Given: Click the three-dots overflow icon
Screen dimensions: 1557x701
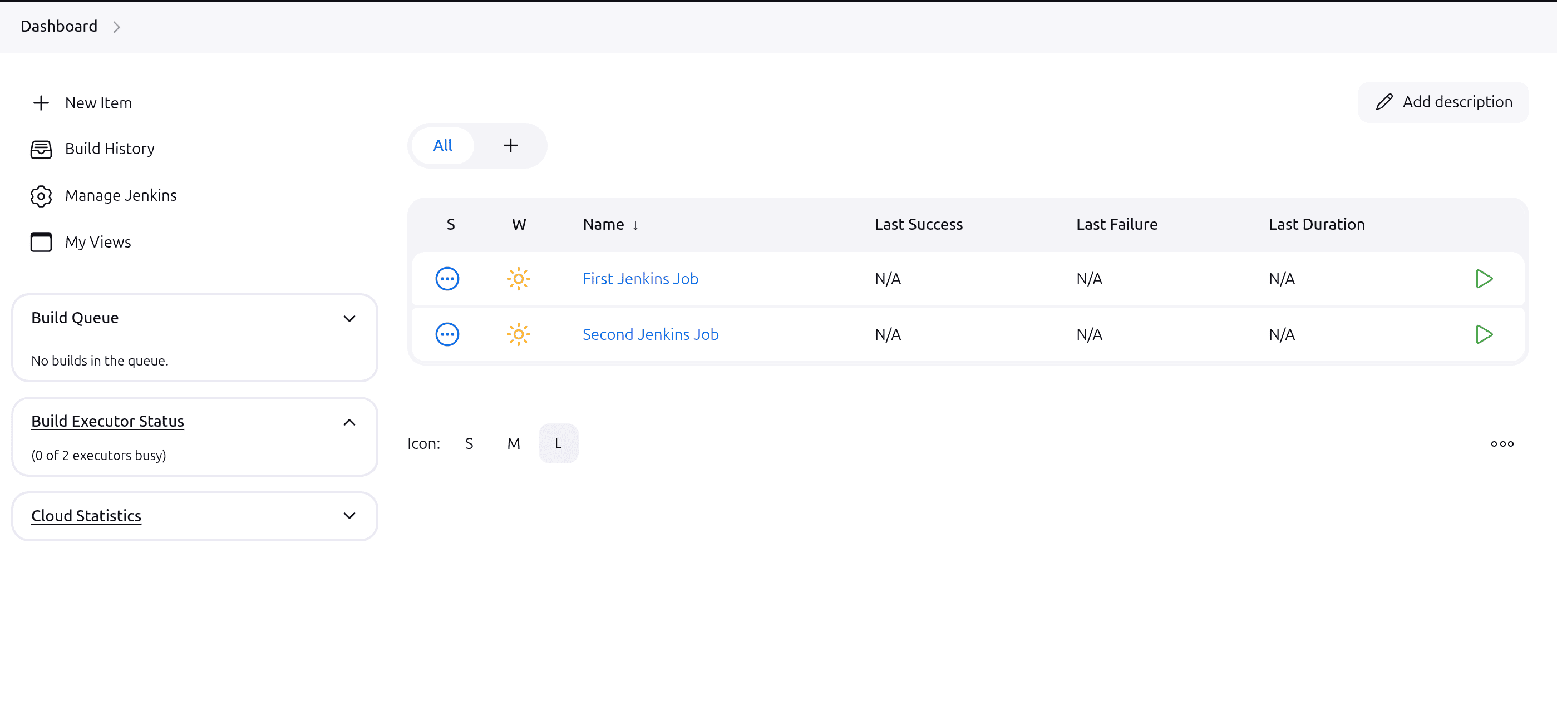Looking at the screenshot, I should click(x=1501, y=444).
